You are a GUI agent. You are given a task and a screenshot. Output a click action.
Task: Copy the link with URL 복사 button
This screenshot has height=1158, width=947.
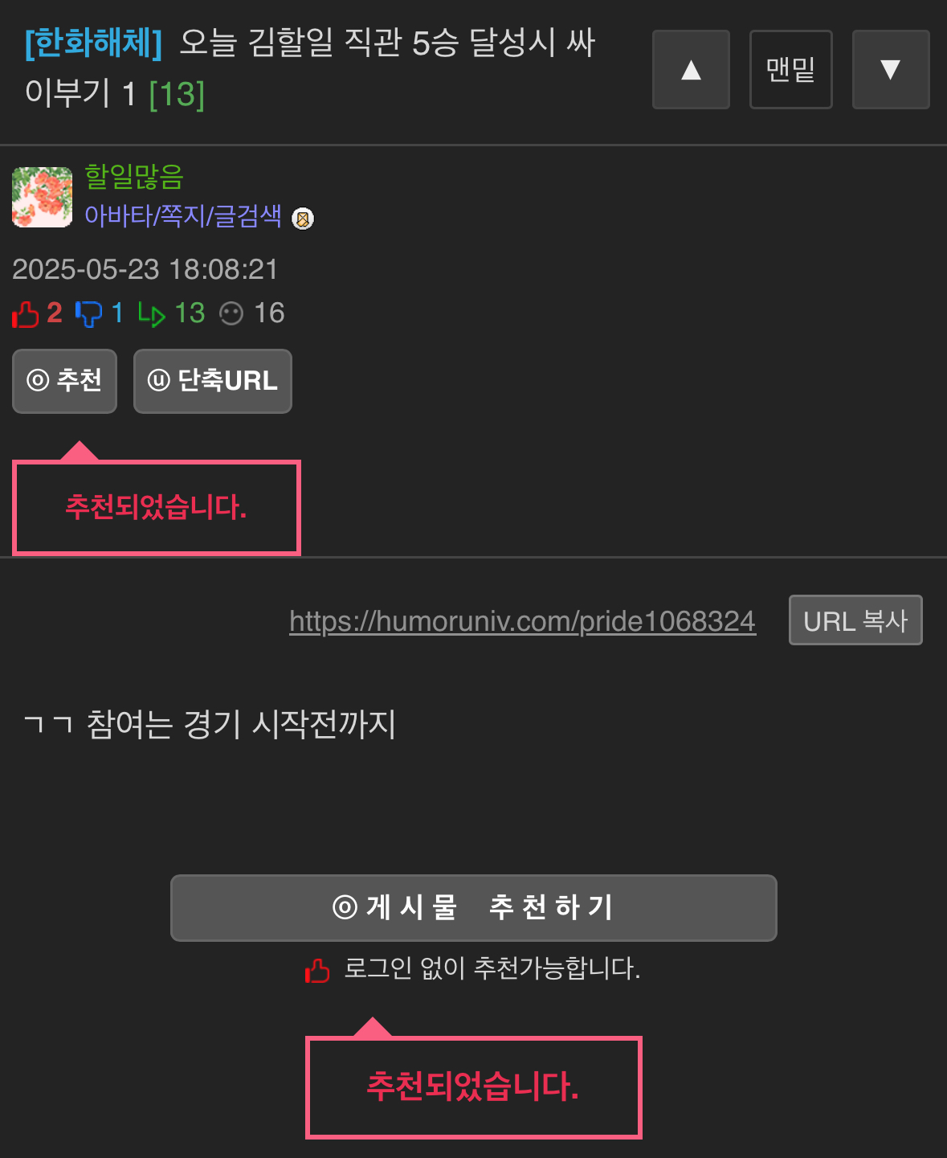pos(855,620)
